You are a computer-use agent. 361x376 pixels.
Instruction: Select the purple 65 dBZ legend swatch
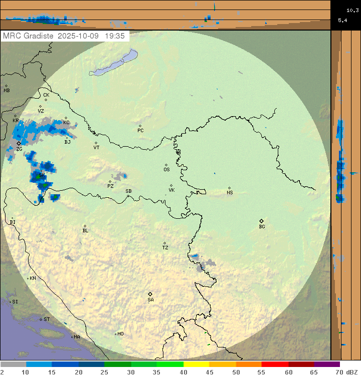tap(326, 364)
